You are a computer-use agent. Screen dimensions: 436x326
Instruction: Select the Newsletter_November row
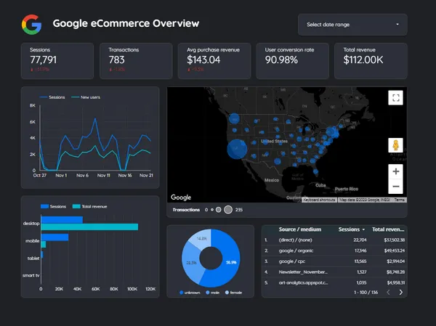pos(334,272)
